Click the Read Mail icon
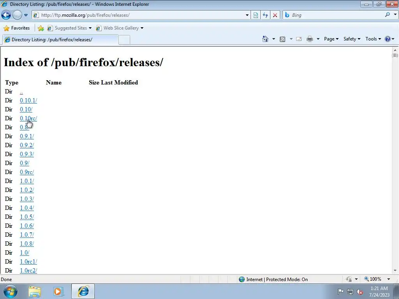This screenshot has height=299, width=399. click(x=299, y=39)
